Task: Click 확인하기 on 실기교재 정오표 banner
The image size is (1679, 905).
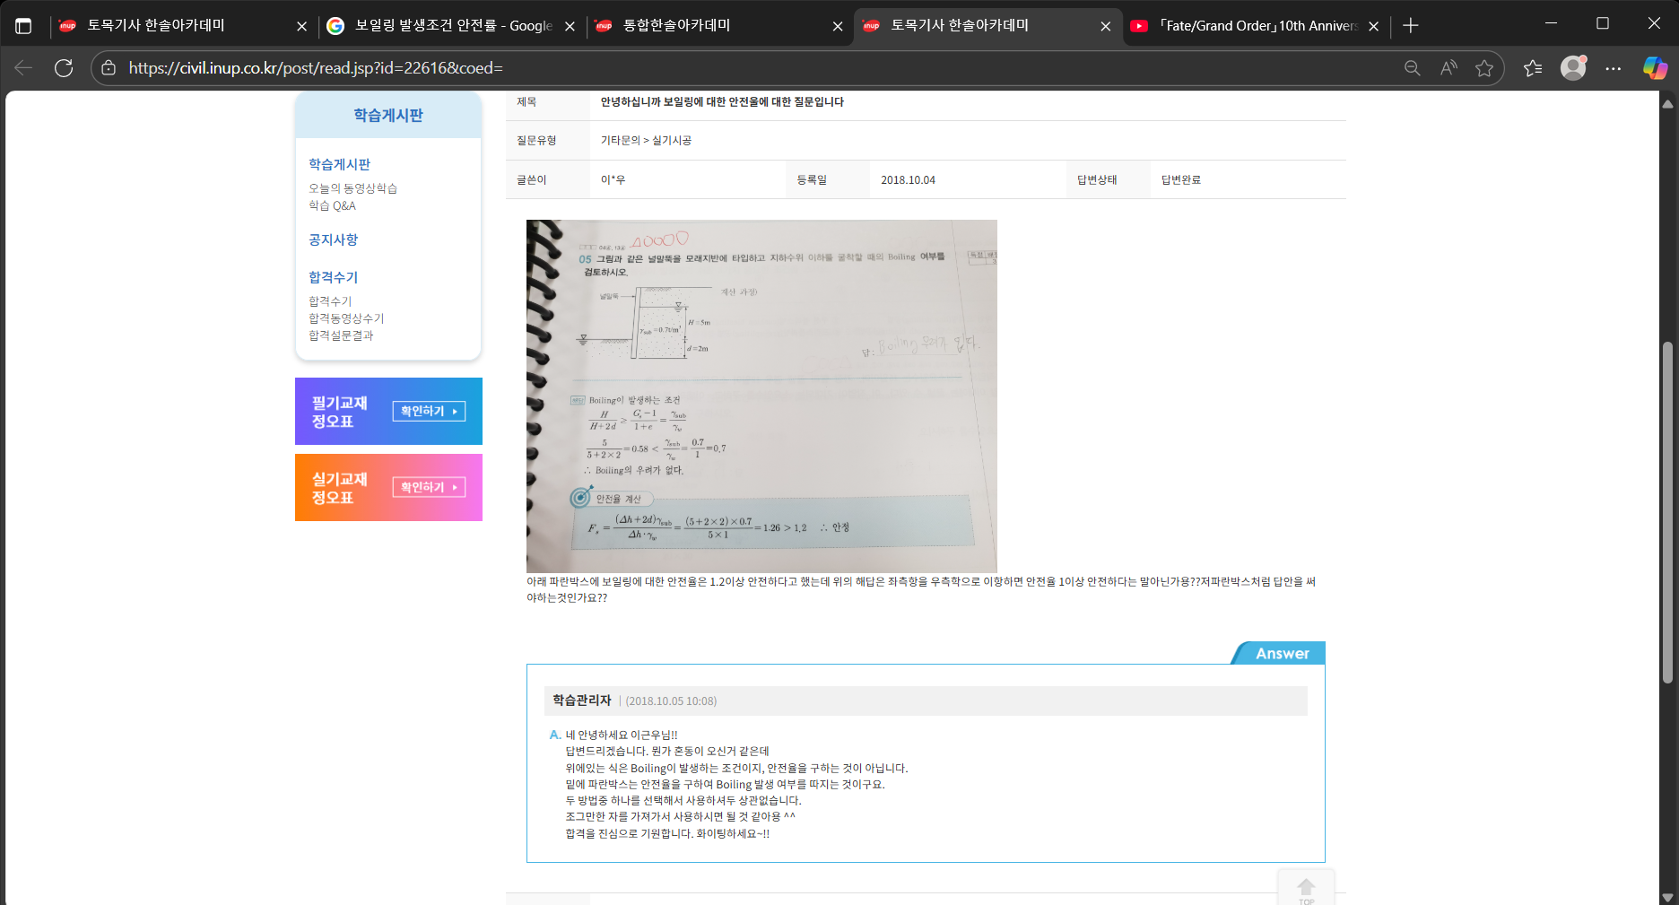Action: pos(429,487)
